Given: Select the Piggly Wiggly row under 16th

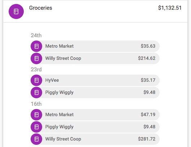Looking at the screenshot, I should 95,127.
